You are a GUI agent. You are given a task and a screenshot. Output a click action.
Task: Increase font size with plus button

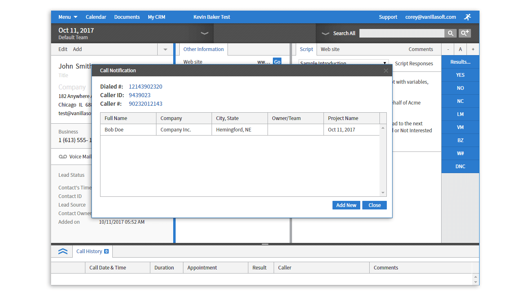[x=473, y=49]
